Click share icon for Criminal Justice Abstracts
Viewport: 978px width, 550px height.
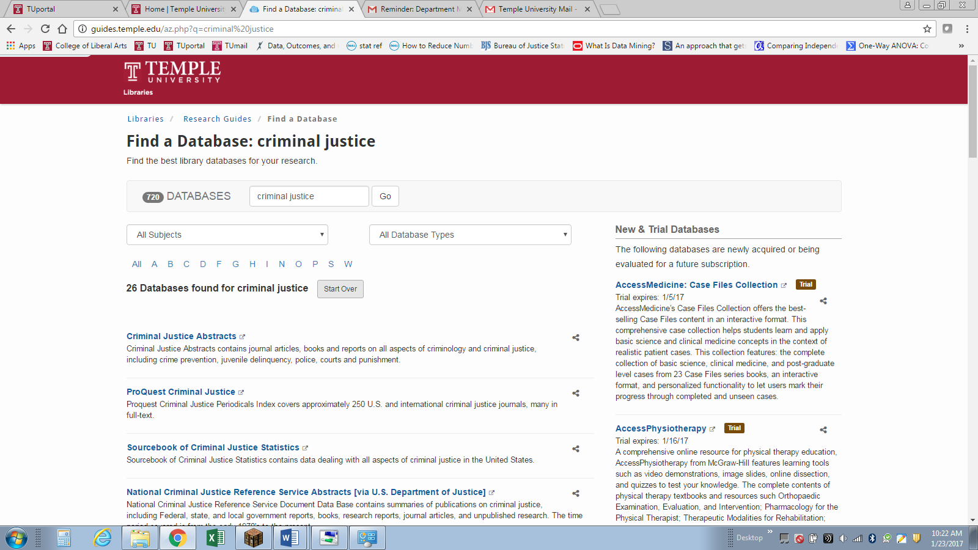[x=576, y=337]
